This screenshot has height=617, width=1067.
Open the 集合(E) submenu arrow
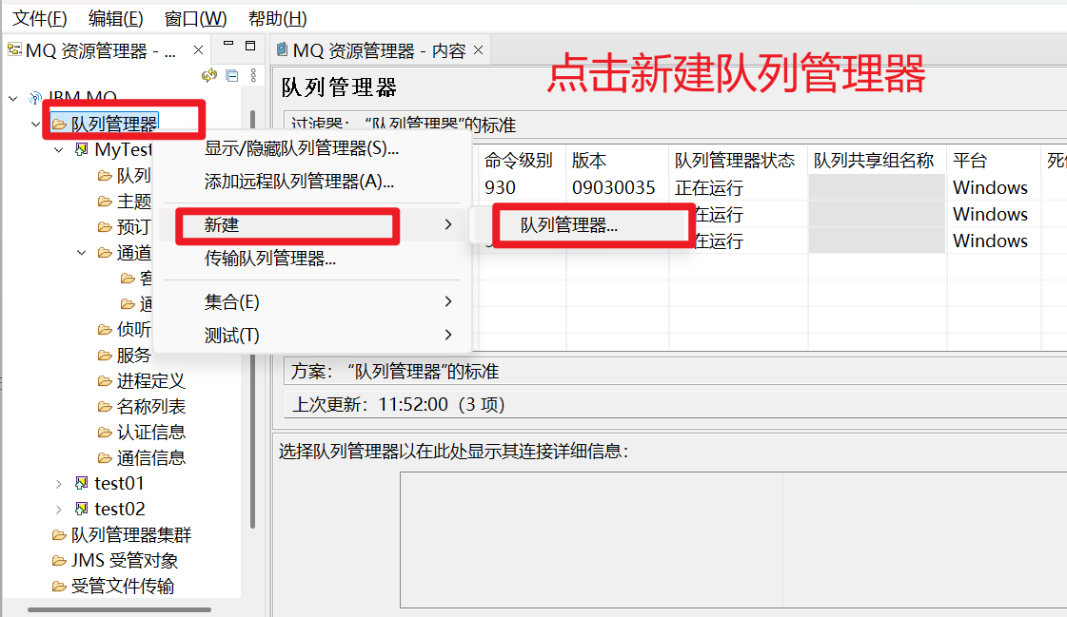[447, 301]
